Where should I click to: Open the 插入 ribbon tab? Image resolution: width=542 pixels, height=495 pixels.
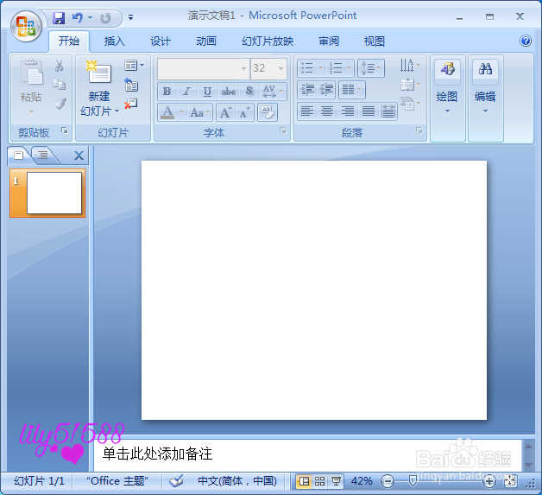[115, 41]
